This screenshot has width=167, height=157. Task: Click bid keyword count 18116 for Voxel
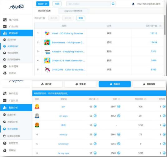click(x=154, y=33)
